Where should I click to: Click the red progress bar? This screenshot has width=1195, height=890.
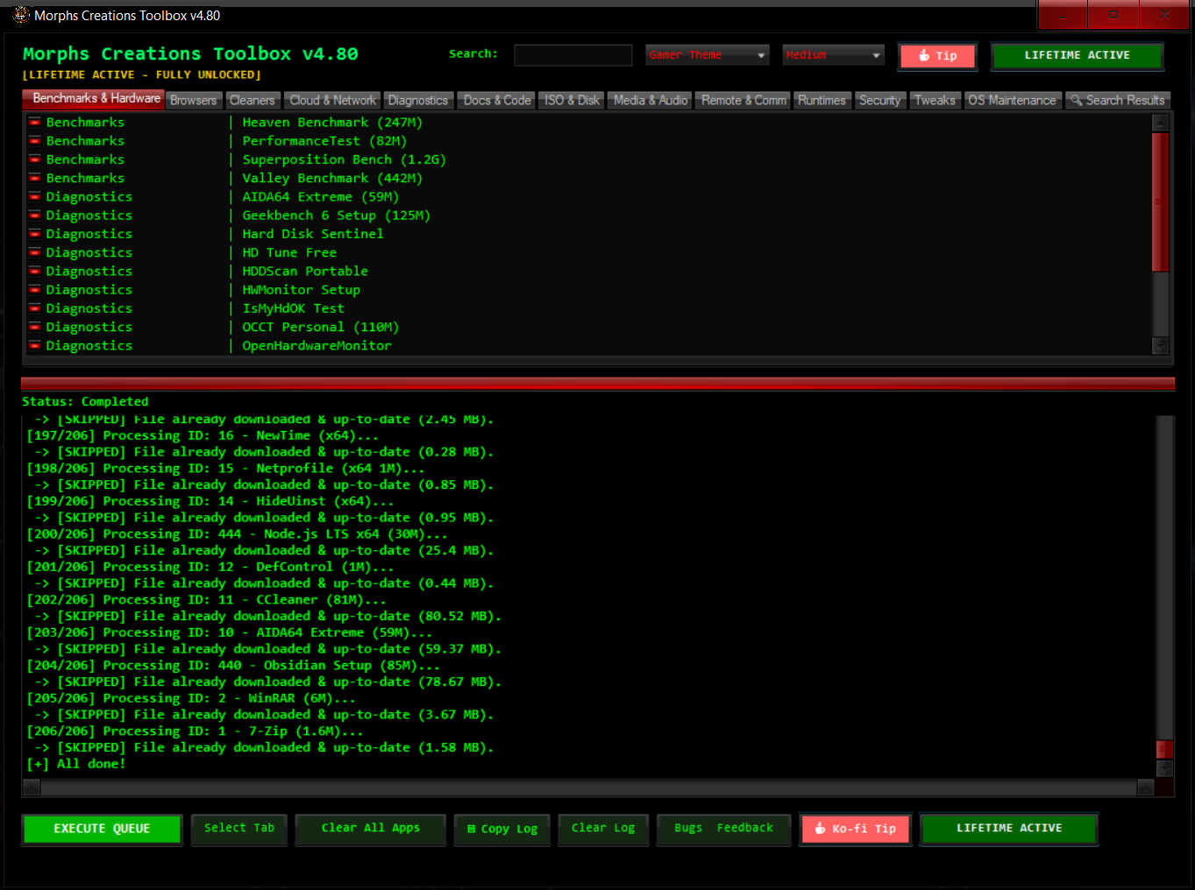coord(597,384)
